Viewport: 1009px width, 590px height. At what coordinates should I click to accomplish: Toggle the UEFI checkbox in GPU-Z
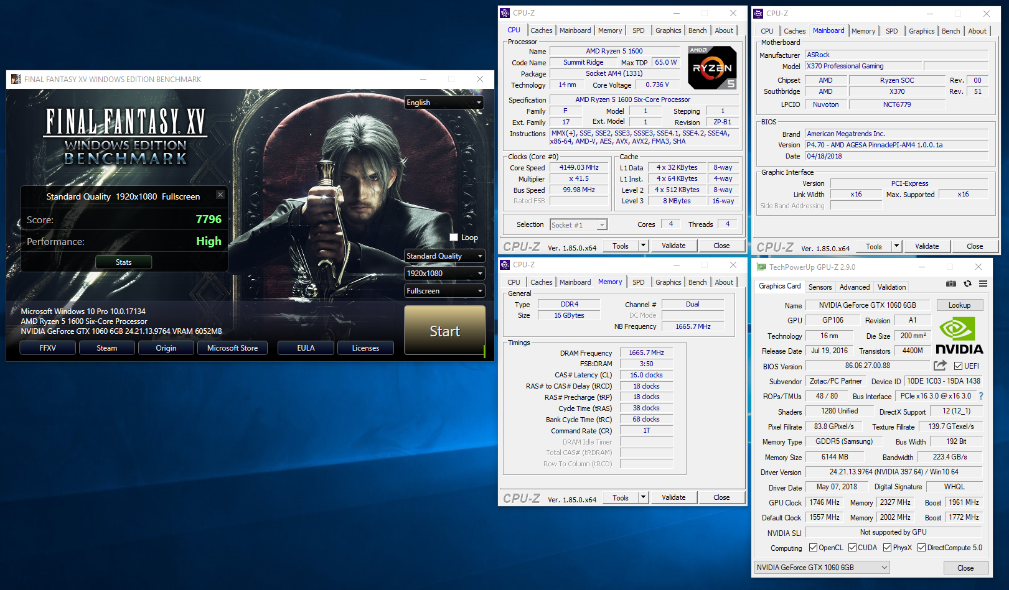958,366
